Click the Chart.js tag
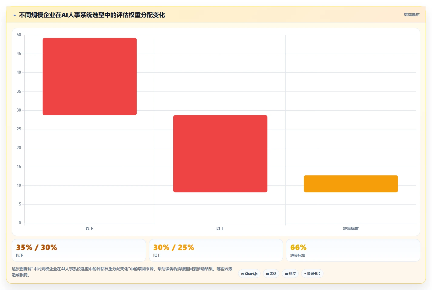The height and width of the screenshot is (290, 432). 249,274
